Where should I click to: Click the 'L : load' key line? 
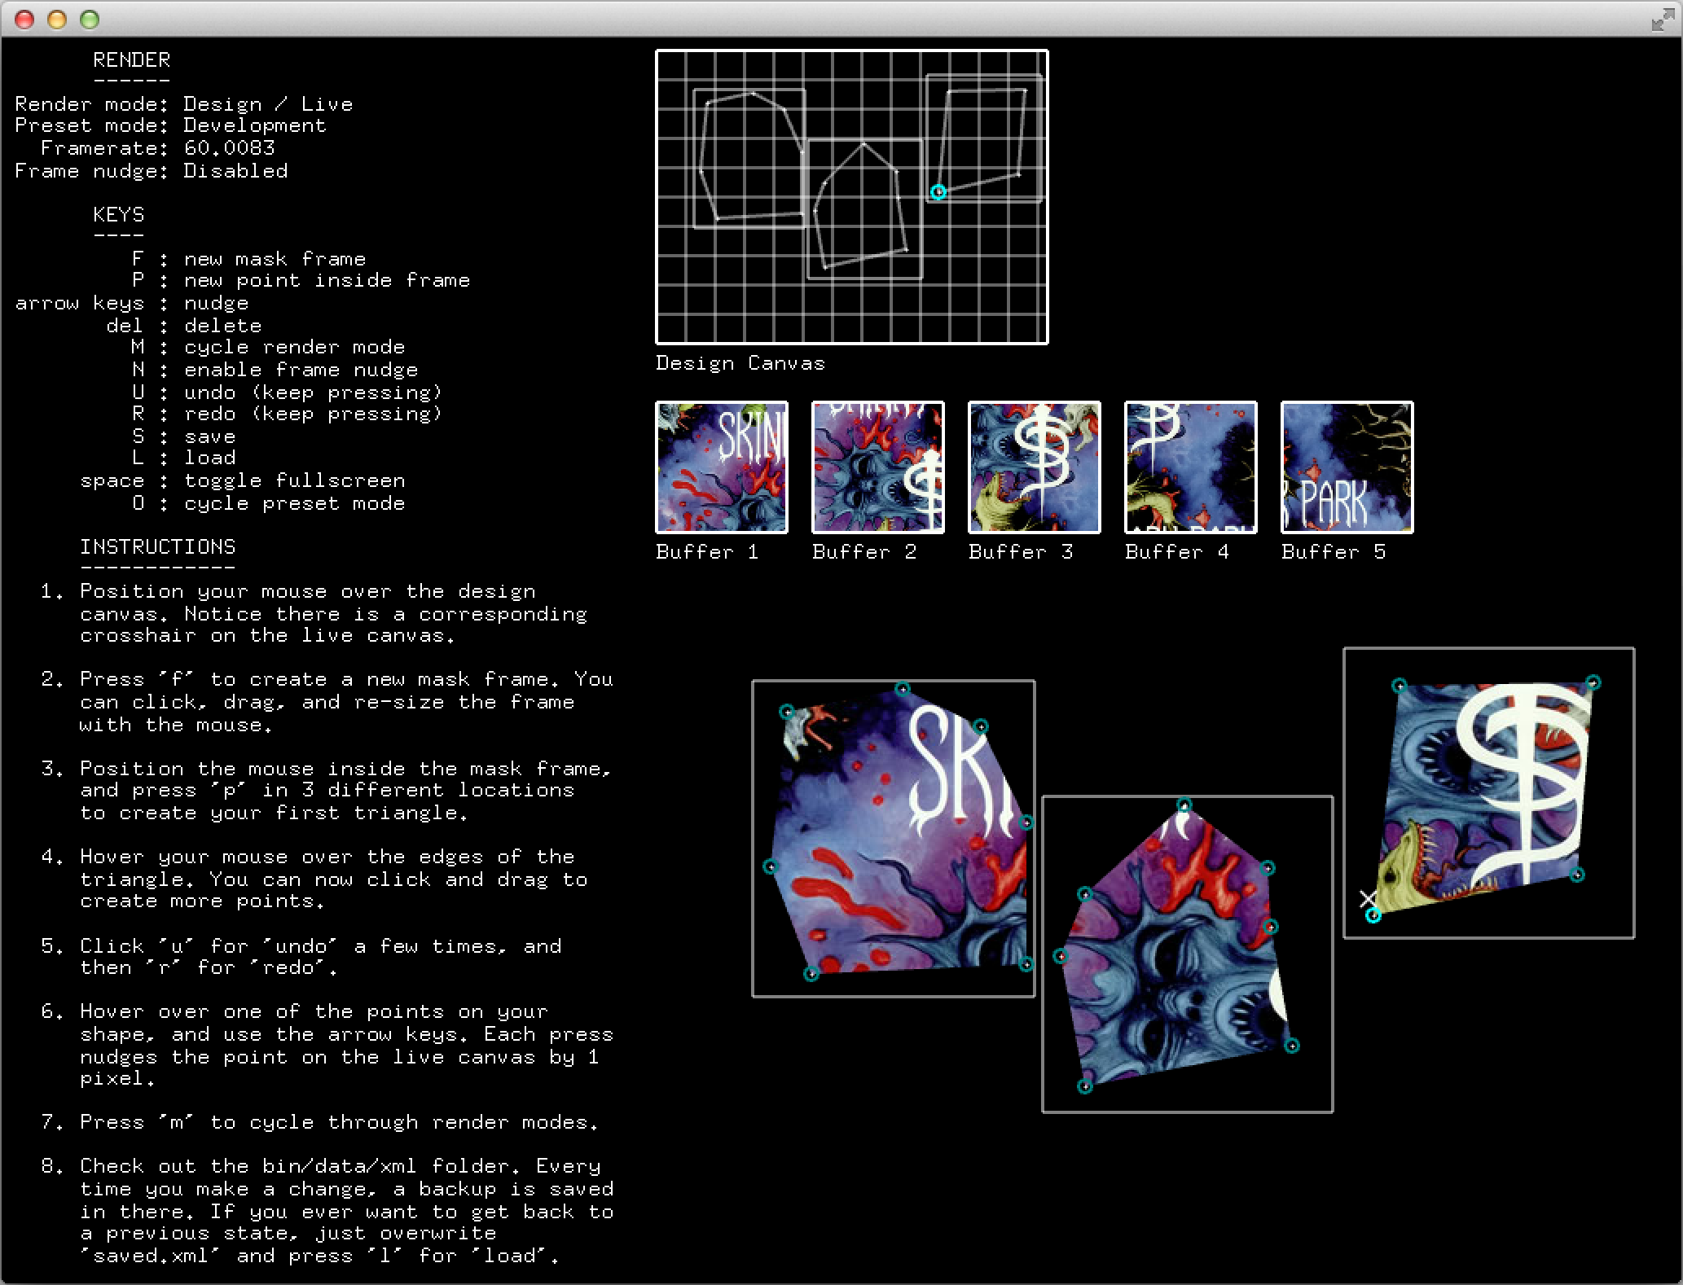pyautogui.click(x=183, y=458)
